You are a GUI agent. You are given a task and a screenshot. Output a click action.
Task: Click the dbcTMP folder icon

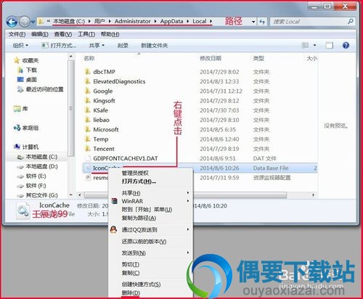click(88, 72)
